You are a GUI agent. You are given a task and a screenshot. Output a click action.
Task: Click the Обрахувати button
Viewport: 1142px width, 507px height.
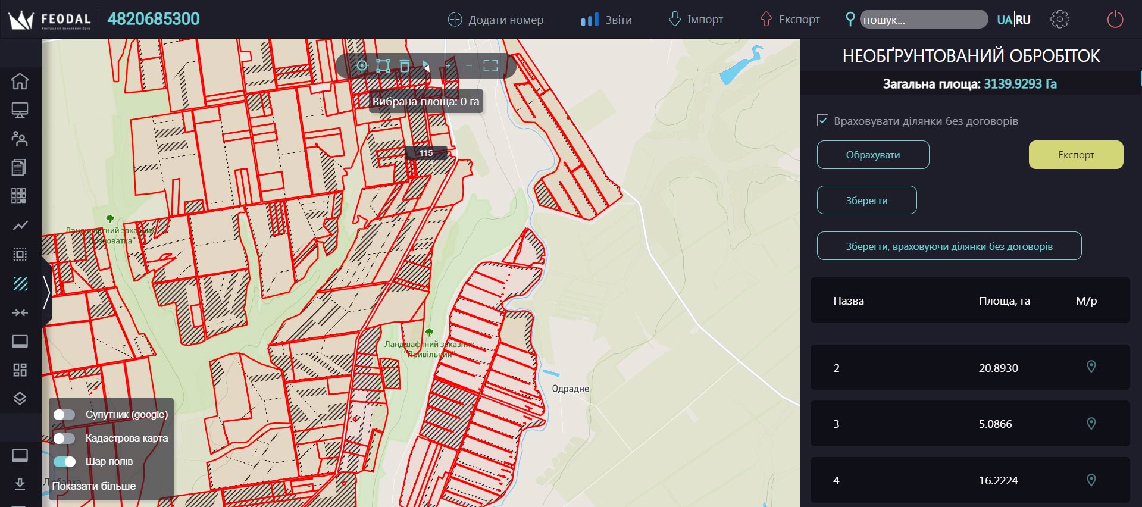click(872, 155)
